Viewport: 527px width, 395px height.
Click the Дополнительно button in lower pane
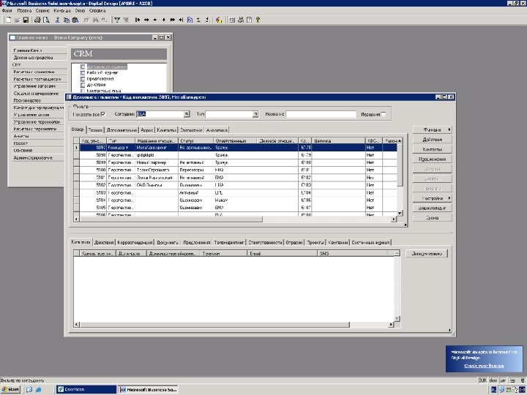(427, 254)
